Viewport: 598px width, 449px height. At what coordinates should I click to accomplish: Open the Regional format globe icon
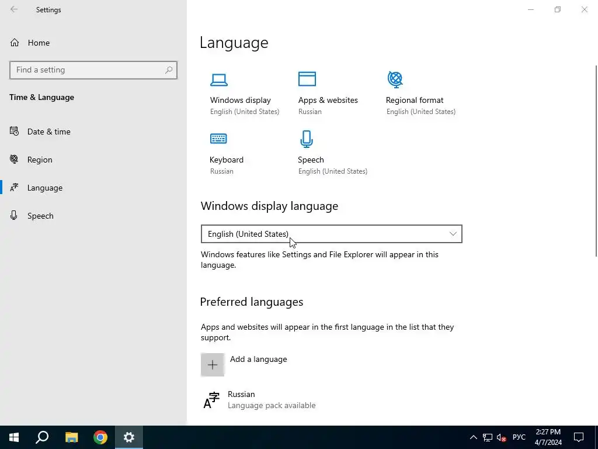(x=395, y=80)
